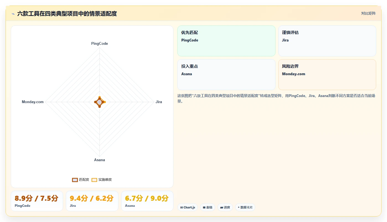Image resolution: width=387 pixels, height=222 pixels.
Task: Click the 对比矩阵 label at top right
Action: pyautogui.click(x=368, y=13)
